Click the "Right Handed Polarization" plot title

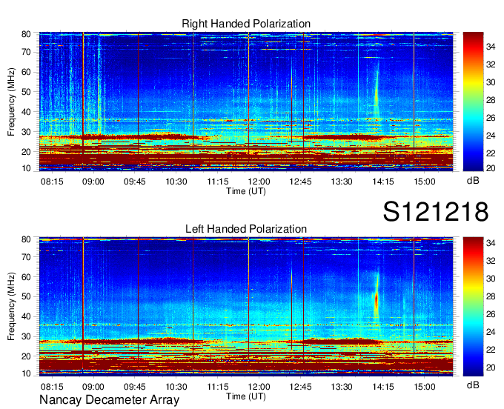(246, 24)
